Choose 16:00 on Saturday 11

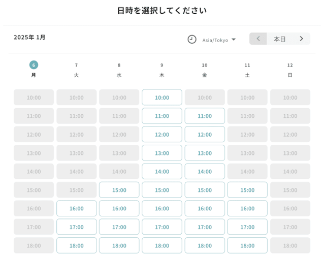coord(247,208)
